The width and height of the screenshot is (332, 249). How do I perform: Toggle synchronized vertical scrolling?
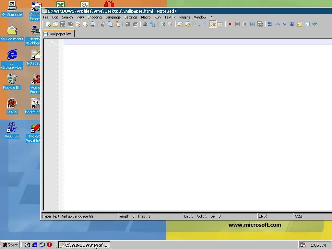pyautogui.click(x=180, y=24)
